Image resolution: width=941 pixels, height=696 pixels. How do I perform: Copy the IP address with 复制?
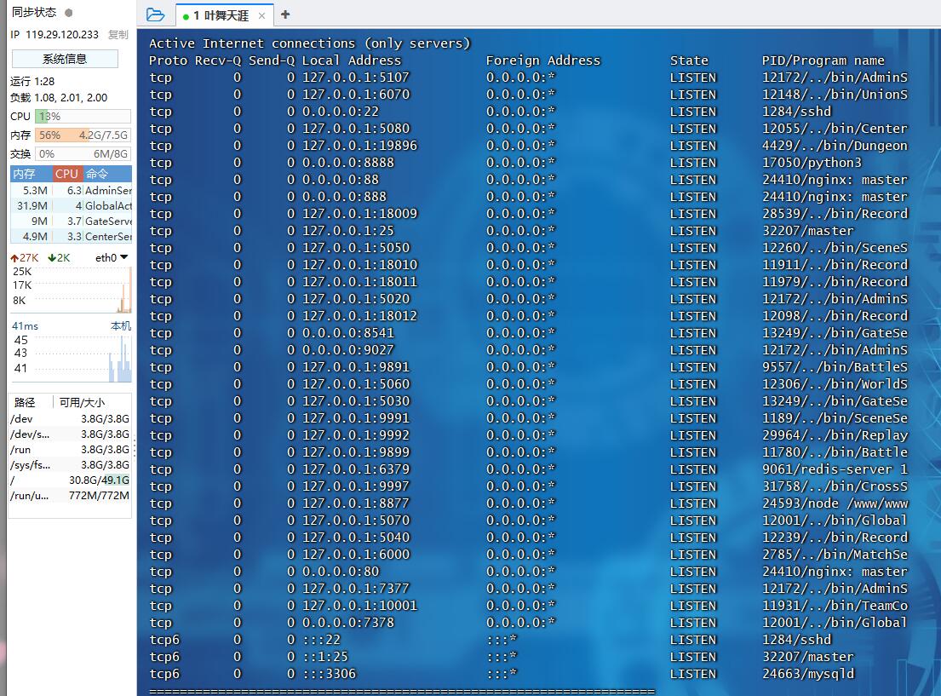click(x=118, y=35)
